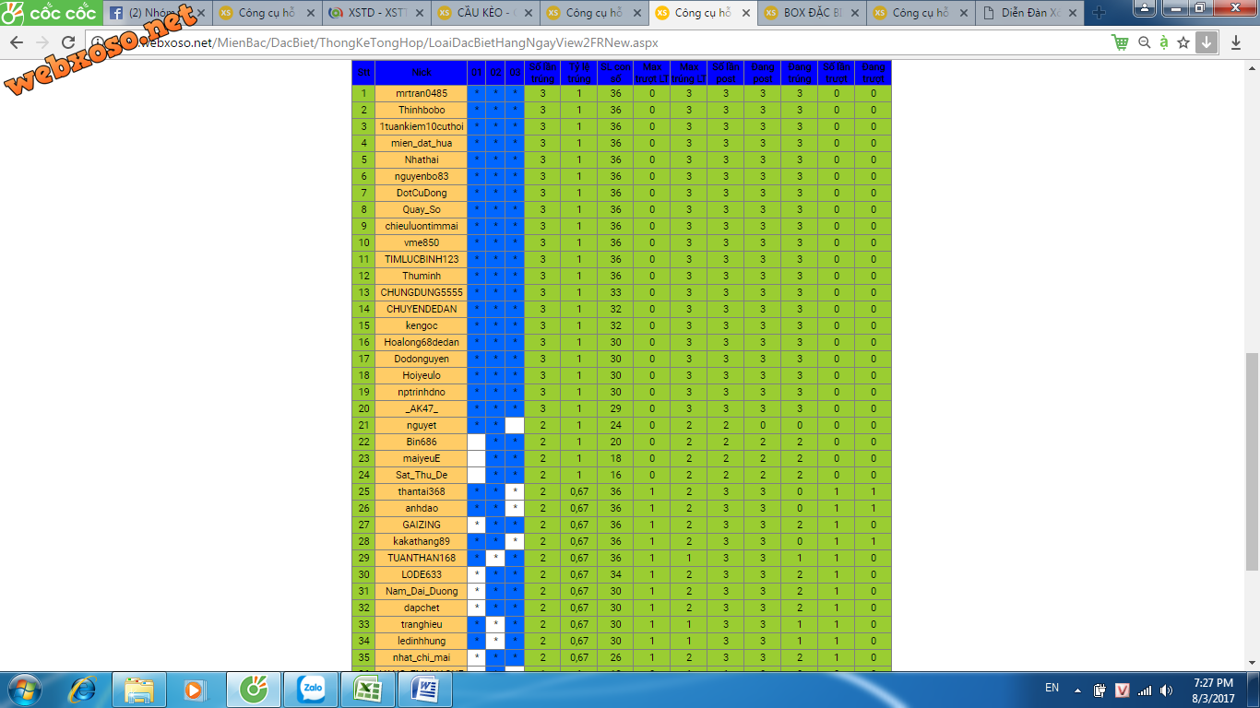Switch to the BOX ĐẶC BI tab
The width and height of the screenshot is (1260, 708).
[809, 13]
